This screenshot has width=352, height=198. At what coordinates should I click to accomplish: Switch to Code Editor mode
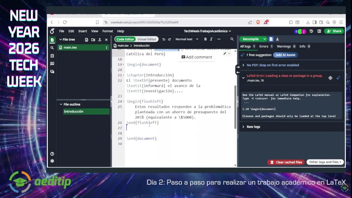[125, 39]
